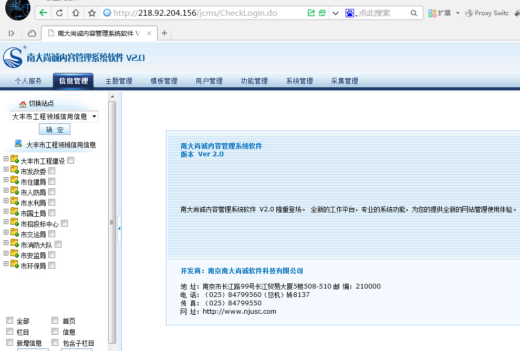Viewport: 520px width, 351px height.
Task: Expand the 市交运局 tree node
Action: 6,232
